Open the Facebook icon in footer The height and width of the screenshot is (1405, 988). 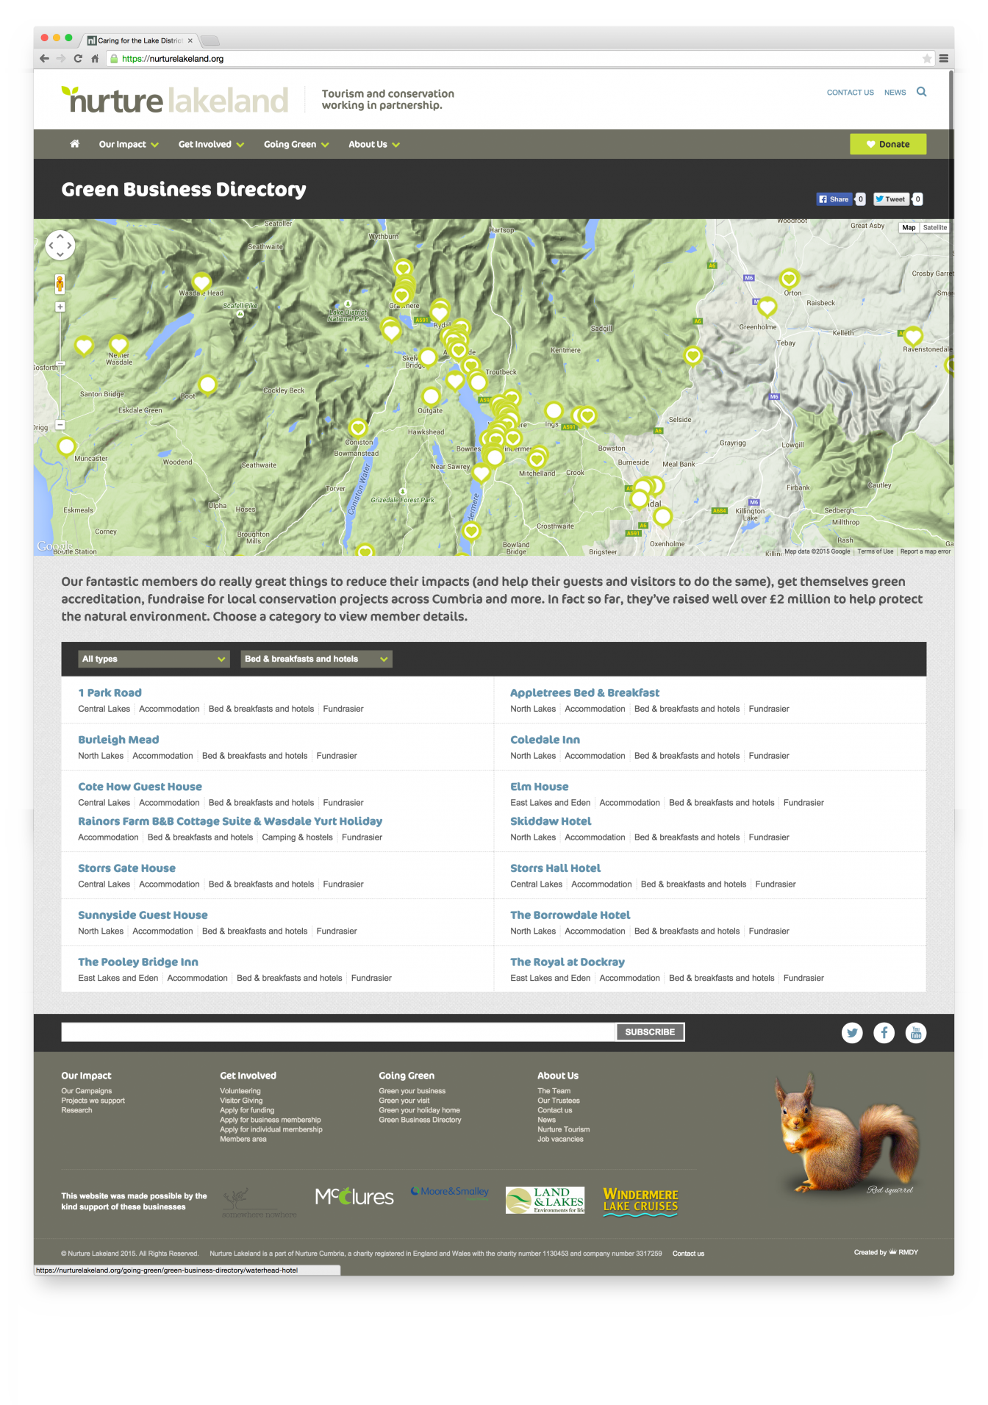[x=884, y=1033]
